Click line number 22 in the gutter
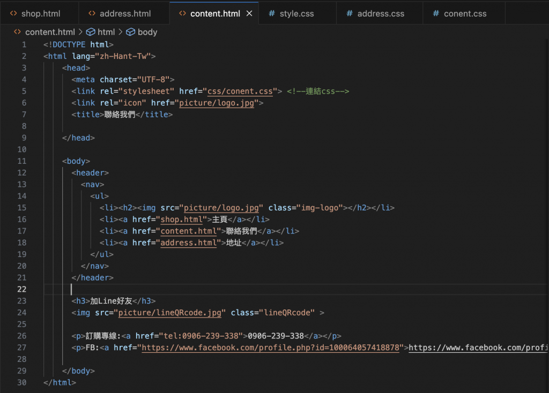 click(x=21, y=289)
